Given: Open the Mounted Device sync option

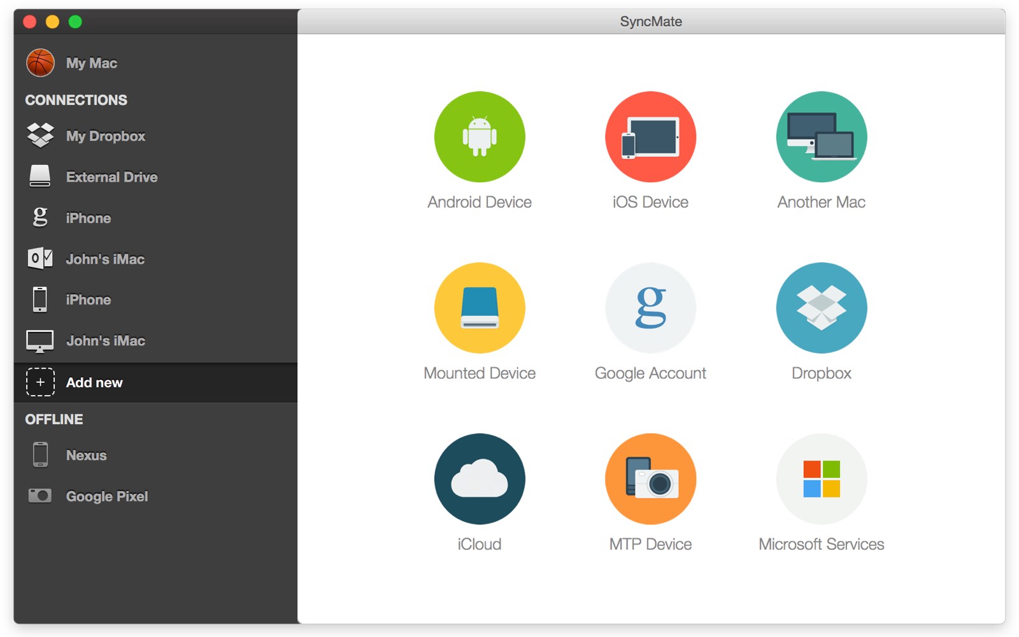Looking at the screenshot, I should pyautogui.click(x=480, y=308).
